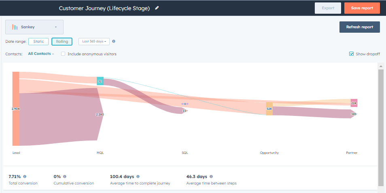Image resolution: width=386 pixels, height=193 pixels.
Task: Click the 7.71% total conversion value
Action: click(x=15, y=176)
